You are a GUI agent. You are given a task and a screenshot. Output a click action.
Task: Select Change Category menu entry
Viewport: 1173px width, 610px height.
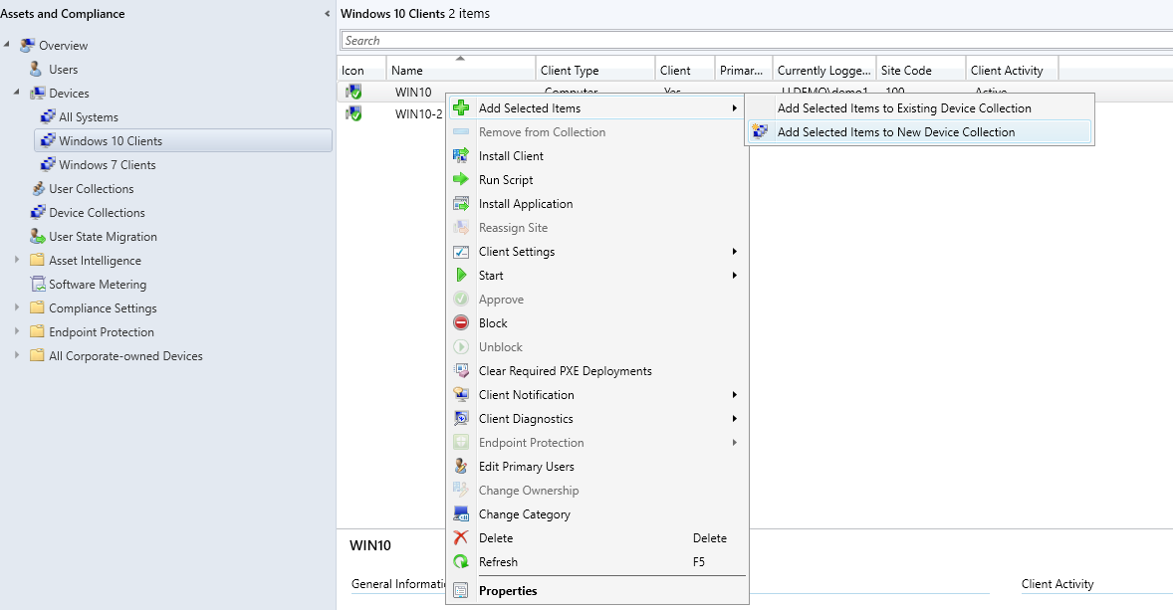pos(597,514)
